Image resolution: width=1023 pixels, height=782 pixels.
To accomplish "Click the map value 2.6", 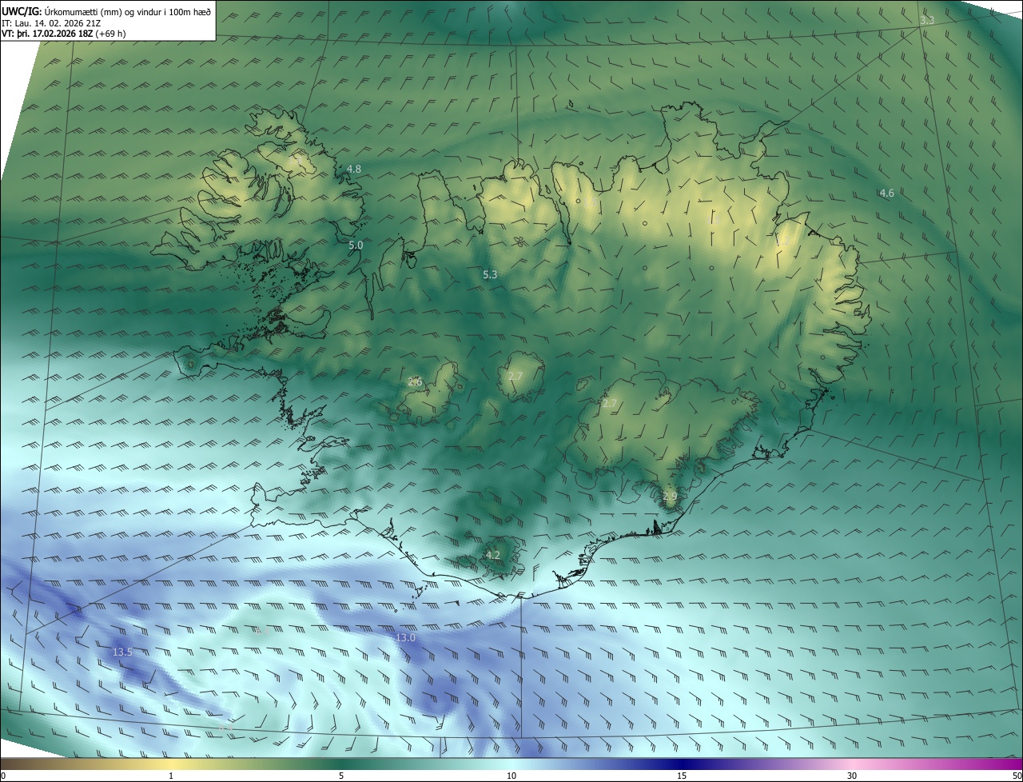I will pos(415,381).
